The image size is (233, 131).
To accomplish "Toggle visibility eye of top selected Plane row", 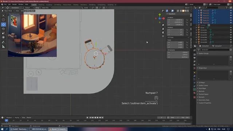I will [x=231, y=11].
